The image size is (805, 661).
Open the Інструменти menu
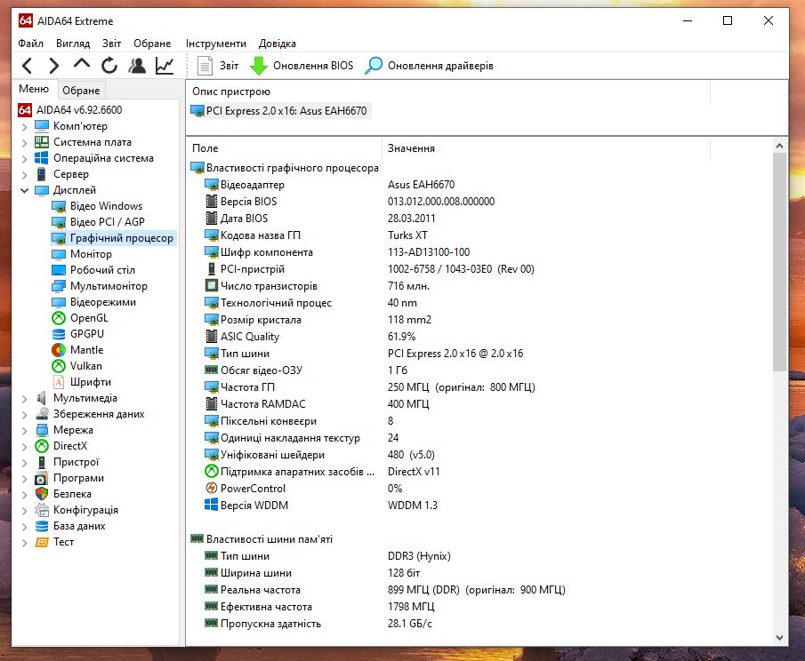216,44
